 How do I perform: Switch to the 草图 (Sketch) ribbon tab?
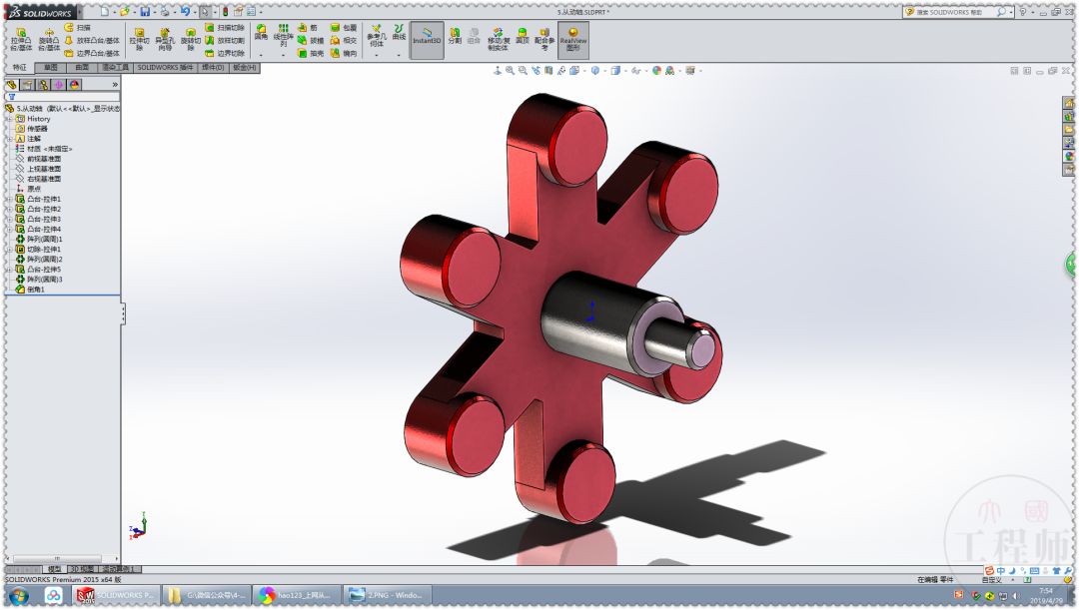pyautogui.click(x=52, y=68)
